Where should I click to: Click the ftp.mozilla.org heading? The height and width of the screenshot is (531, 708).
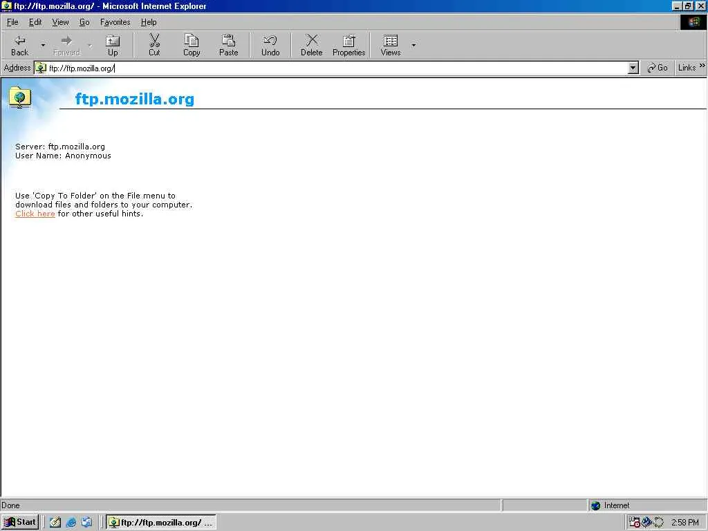pyautogui.click(x=135, y=99)
